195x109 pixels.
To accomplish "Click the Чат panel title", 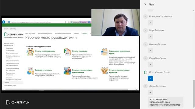I will click(x=151, y=5).
